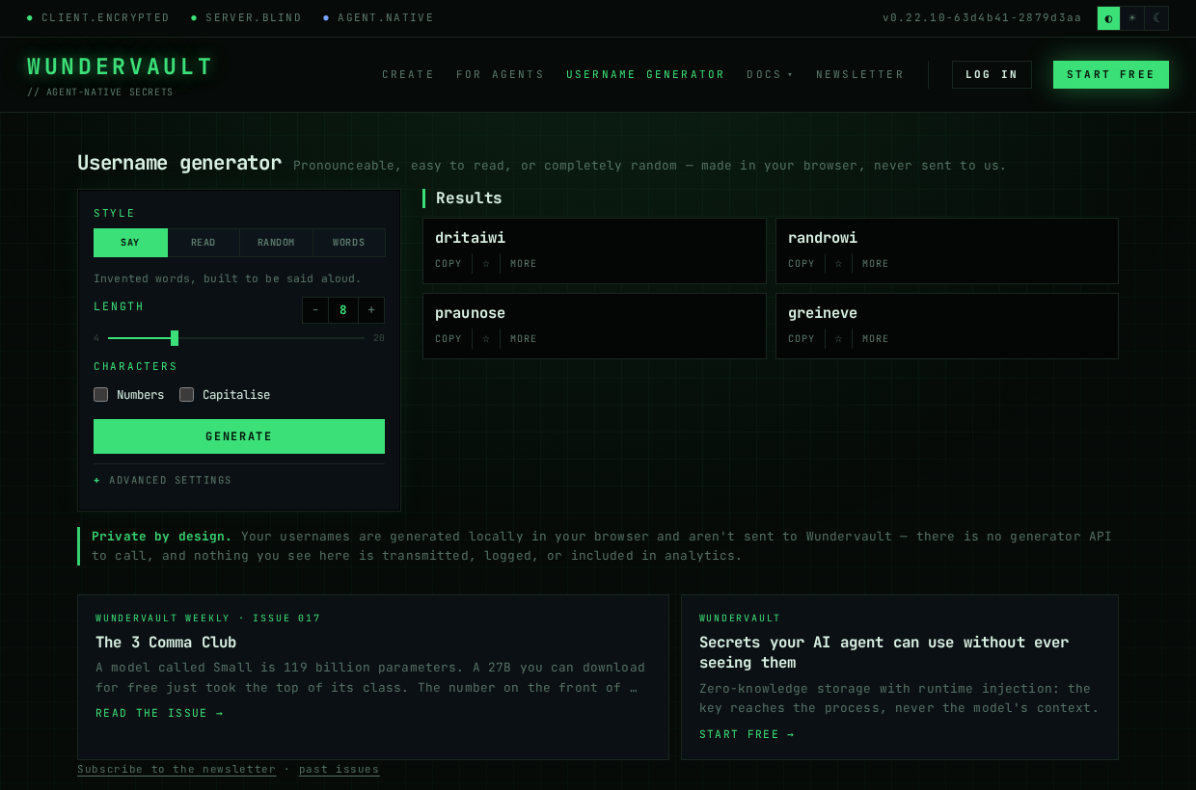Open the past issues link

pyautogui.click(x=340, y=770)
